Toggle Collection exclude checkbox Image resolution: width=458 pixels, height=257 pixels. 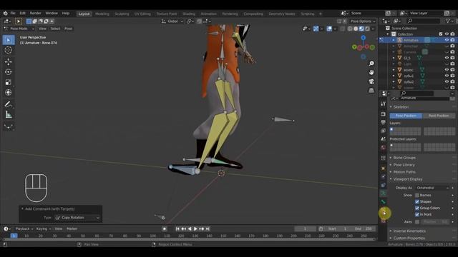pyautogui.click(x=441, y=34)
